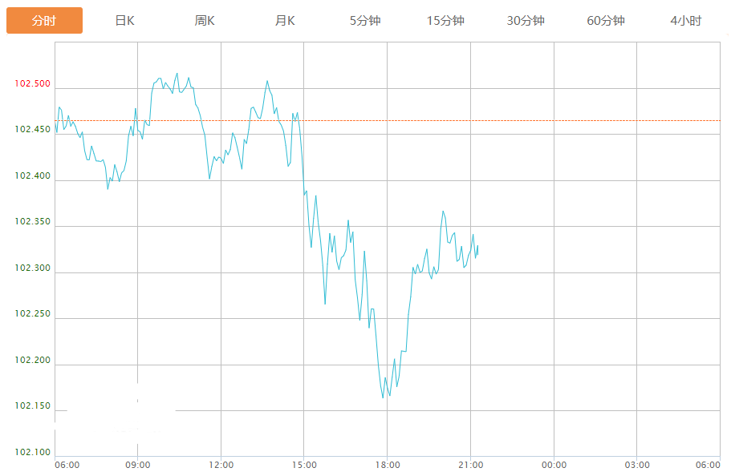Switch to the 月K tab
Screen dimensions: 731x476
click(x=285, y=21)
